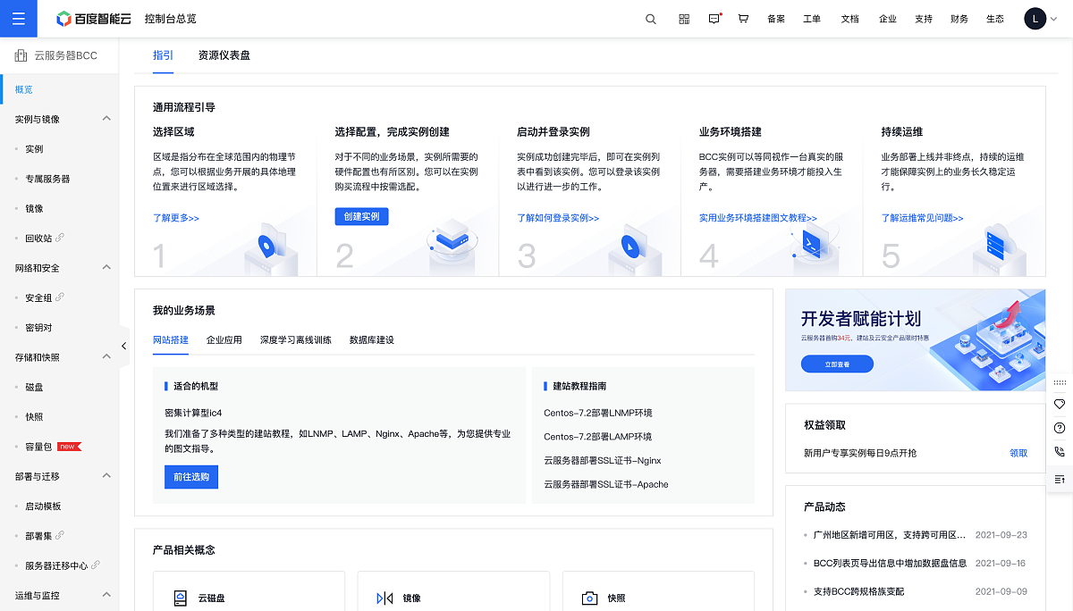Click 立即查看 on the banner
Viewport: 1073px width, 611px height.
[837, 364]
